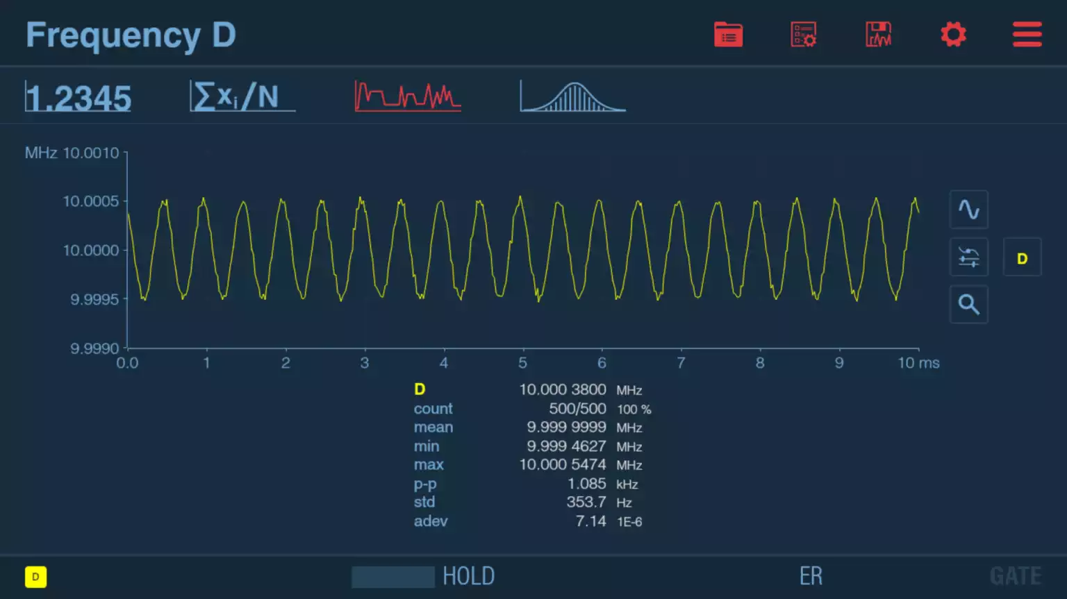This screenshot has height=599, width=1067.
Task: Switch to histogram distribution view
Action: 573,96
